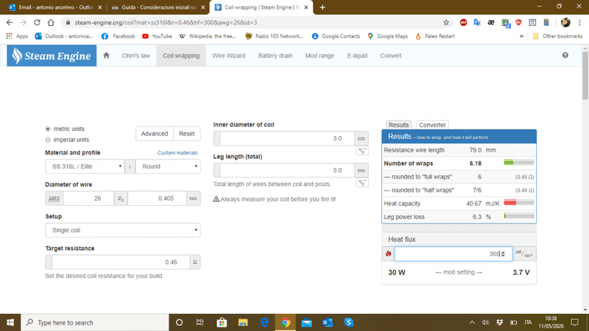This screenshot has width=589, height=331.
Task: Expand the Setup Single coil dropdown
Action: (123, 230)
